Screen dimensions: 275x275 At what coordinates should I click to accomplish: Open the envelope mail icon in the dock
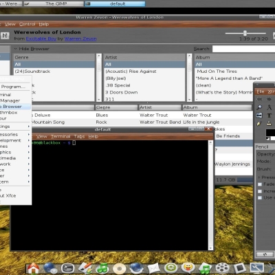[153, 269]
